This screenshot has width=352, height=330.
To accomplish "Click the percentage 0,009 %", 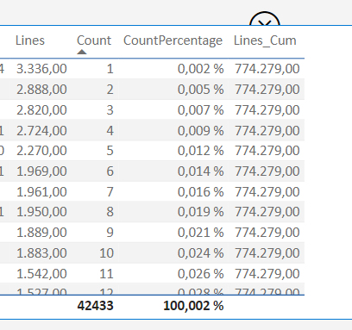I will coord(200,131).
